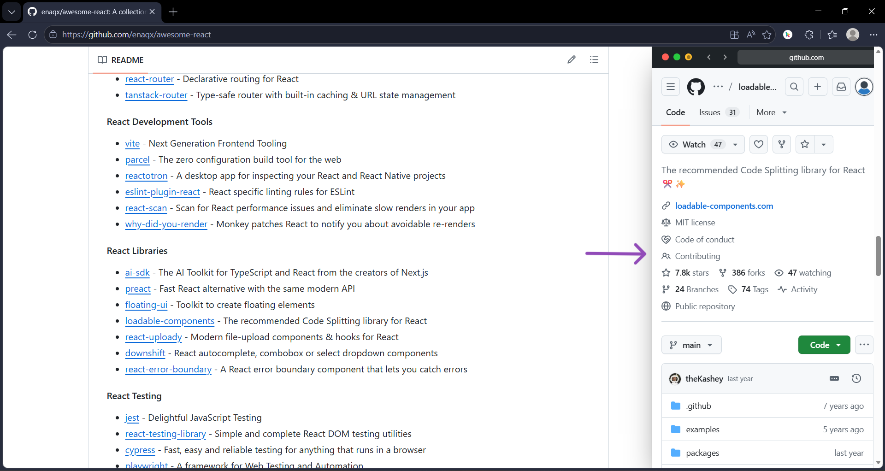
Task: Expand the green Code dropdown button
Action: [x=824, y=345]
